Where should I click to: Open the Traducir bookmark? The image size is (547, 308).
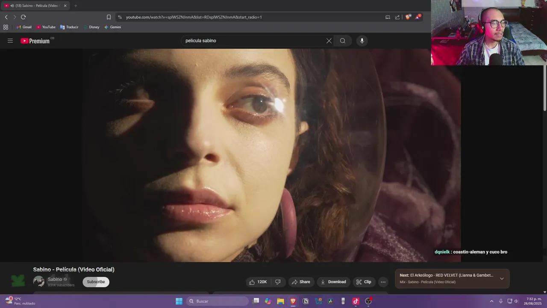click(69, 27)
